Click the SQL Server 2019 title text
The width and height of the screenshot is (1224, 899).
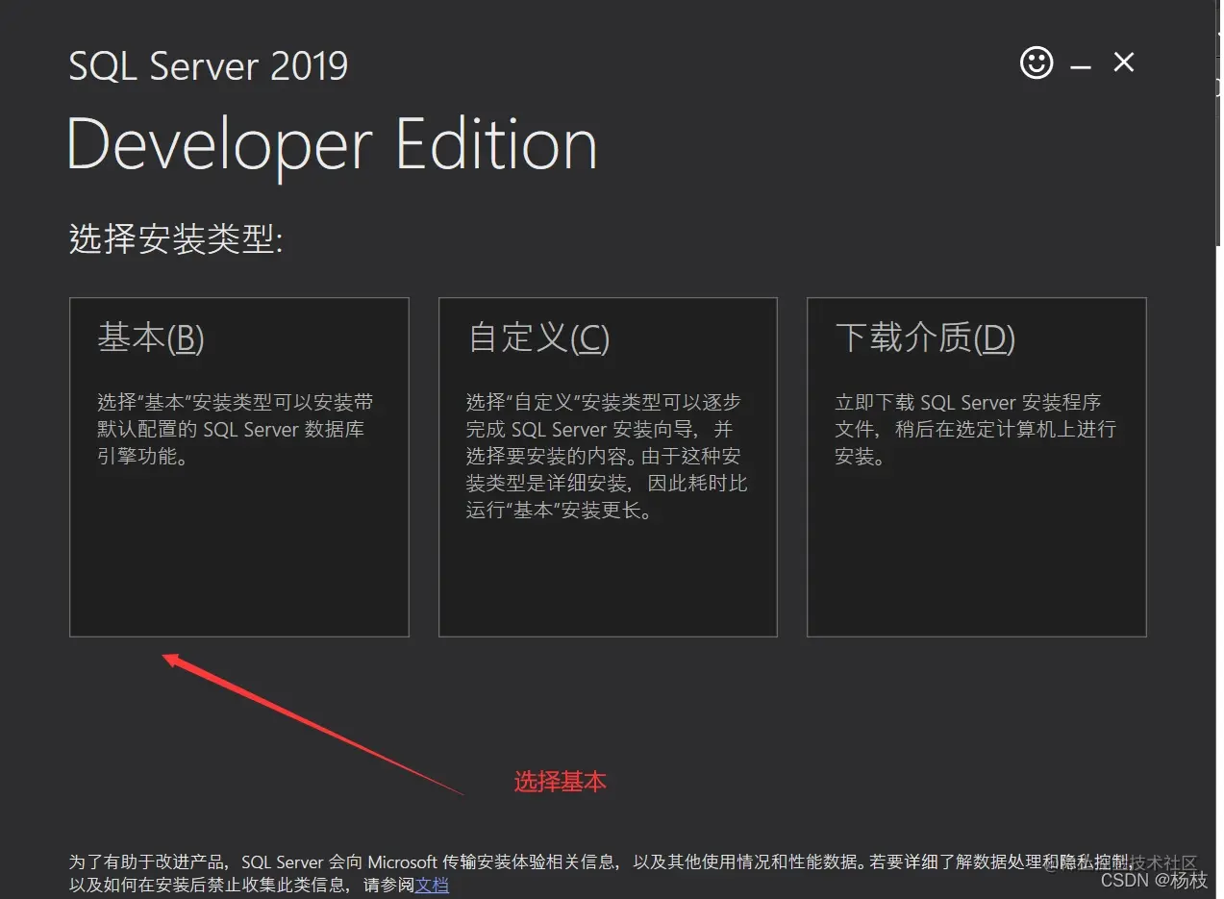coord(209,65)
